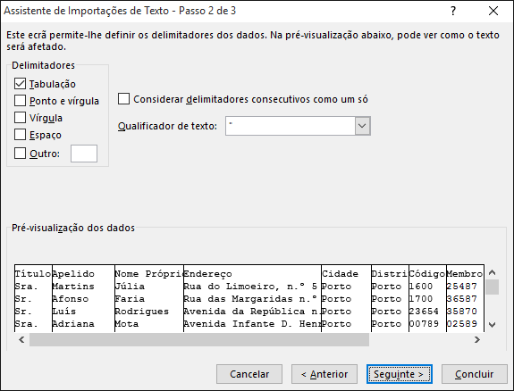Finish import with Concluir button

pyautogui.click(x=475, y=374)
